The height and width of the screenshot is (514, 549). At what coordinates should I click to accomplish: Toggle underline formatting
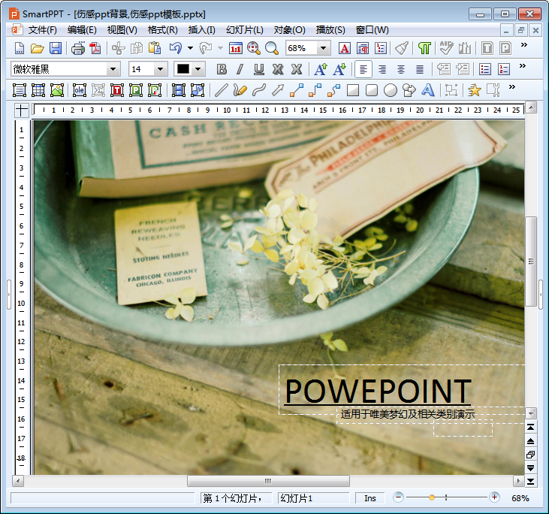tap(259, 69)
